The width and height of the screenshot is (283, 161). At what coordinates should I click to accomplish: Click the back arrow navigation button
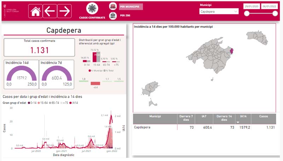50,11
